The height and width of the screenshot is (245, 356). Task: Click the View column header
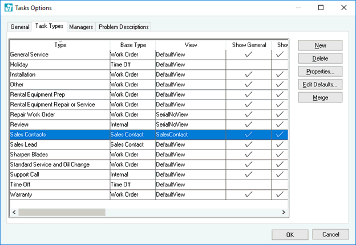point(191,45)
